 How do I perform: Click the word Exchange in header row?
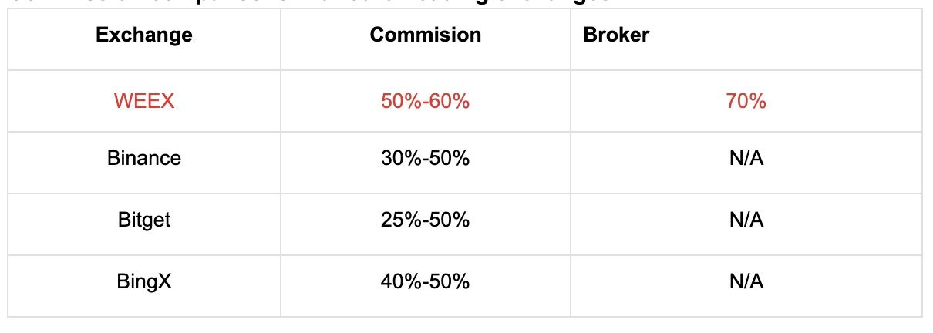(144, 35)
